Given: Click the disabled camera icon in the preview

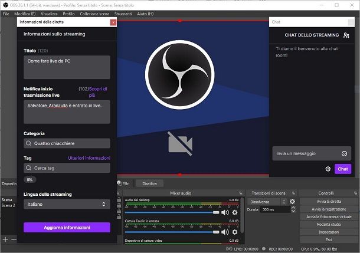Looking at the screenshot, I should (180, 143).
